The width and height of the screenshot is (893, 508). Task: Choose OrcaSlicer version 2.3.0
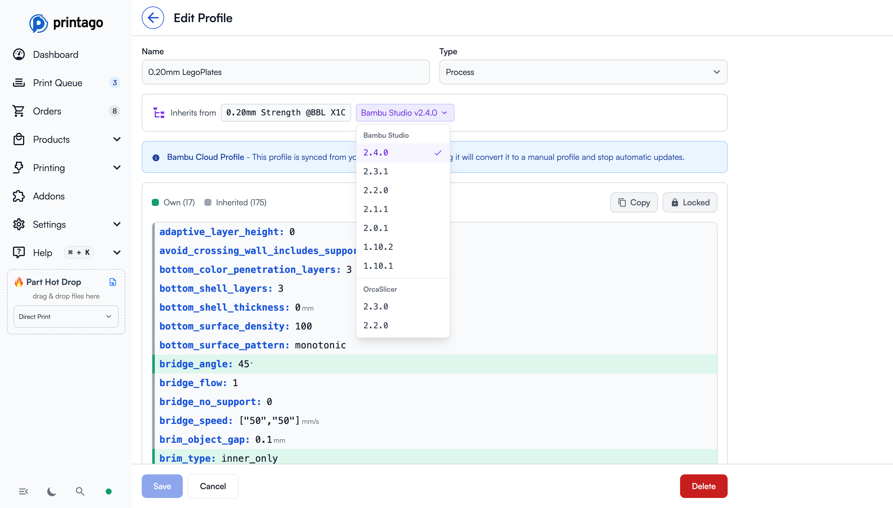(376, 306)
